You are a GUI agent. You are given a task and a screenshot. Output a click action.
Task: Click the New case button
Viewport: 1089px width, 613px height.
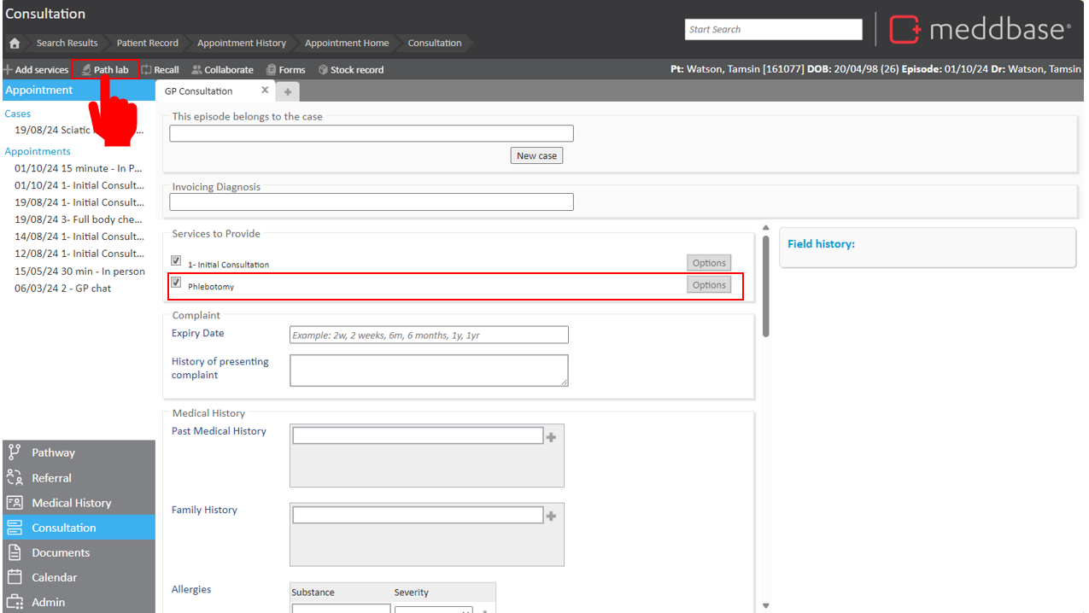coord(536,155)
